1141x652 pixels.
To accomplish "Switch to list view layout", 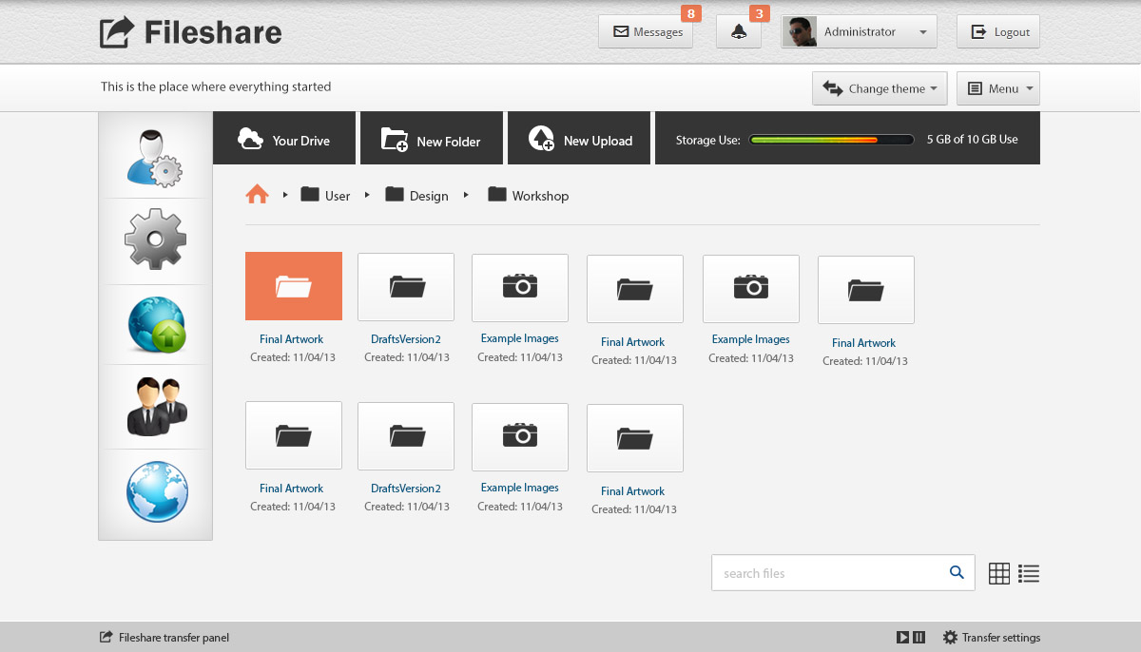I will (x=1028, y=573).
